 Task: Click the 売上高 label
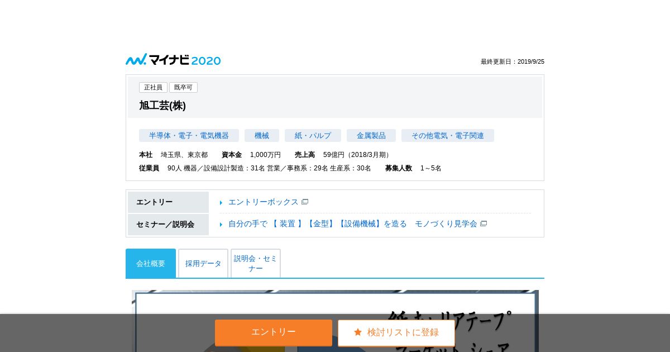(305, 155)
